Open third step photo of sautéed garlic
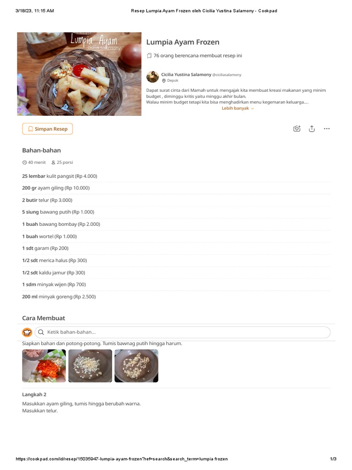This screenshot has width=352, height=470. pyautogui.click(x=136, y=366)
